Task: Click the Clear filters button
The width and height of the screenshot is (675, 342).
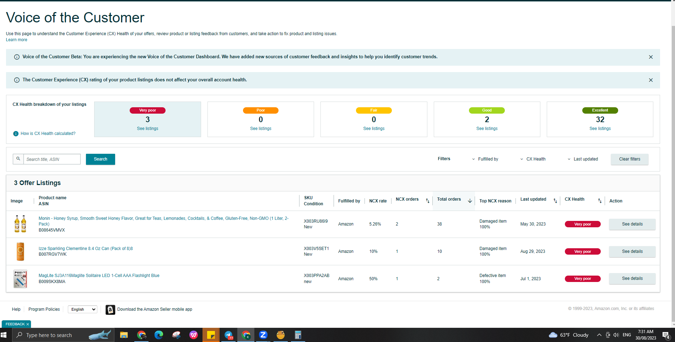Action: 630,159
